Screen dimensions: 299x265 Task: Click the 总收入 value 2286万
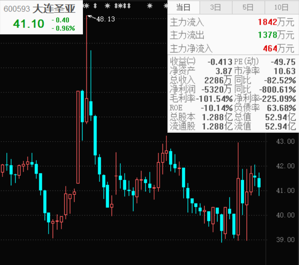[x=218, y=80]
